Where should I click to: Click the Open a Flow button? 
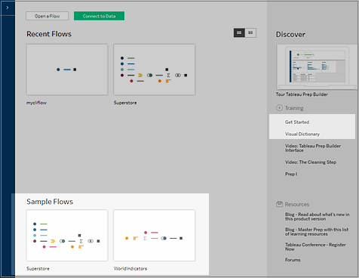coord(47,16)
